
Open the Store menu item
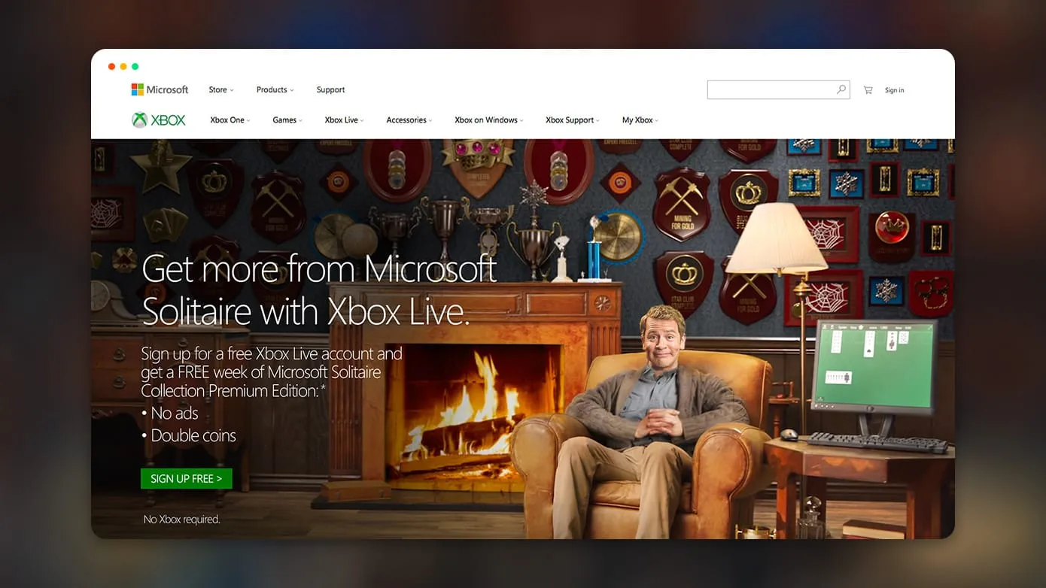(x=219, y=89)
